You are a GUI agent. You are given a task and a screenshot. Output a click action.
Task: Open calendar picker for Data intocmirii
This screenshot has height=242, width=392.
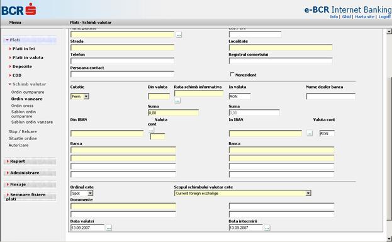click(267, 228)
